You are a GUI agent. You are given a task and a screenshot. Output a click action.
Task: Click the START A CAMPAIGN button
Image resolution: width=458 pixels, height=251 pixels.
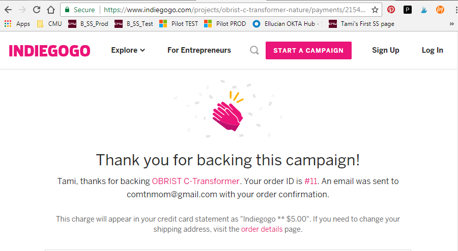tap(308, 50)
